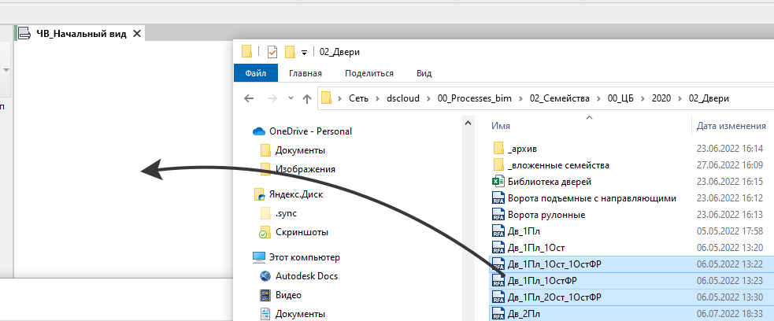Click OneDrive cloud icon in navigation pane
This screenshot has width=774, height=321.
[x=259, y=131]
